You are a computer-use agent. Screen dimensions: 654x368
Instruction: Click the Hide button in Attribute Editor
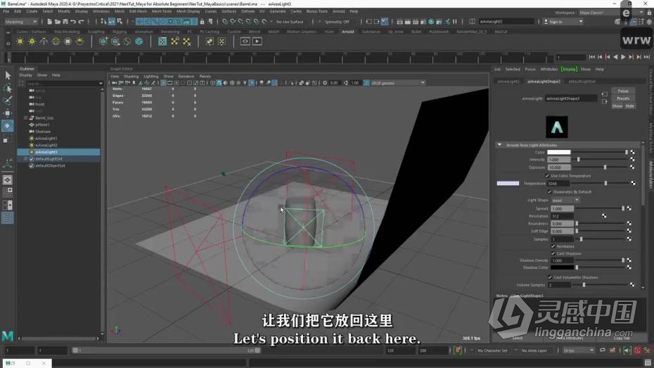tap(629, 106)
